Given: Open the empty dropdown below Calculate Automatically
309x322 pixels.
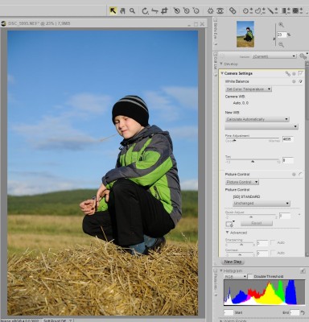Looking at the screenshot, I should 262,126.
